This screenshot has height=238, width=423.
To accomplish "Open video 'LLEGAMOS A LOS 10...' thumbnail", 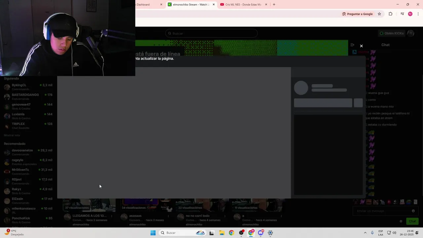I will tap(89, 205).
